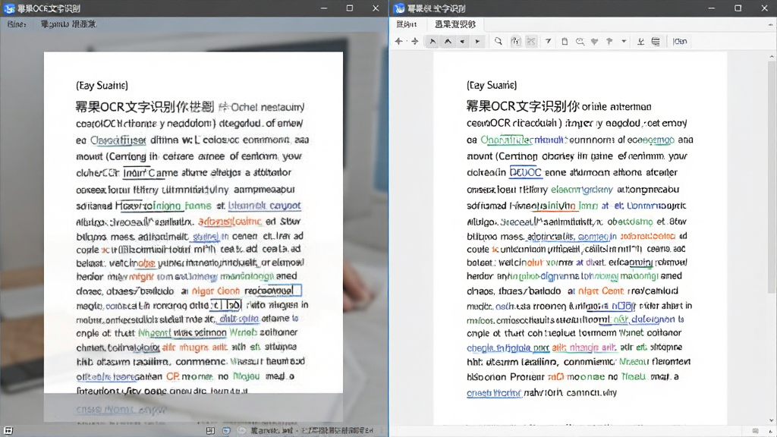Go to previous page with left triangle icon

[x=462, y=42]
